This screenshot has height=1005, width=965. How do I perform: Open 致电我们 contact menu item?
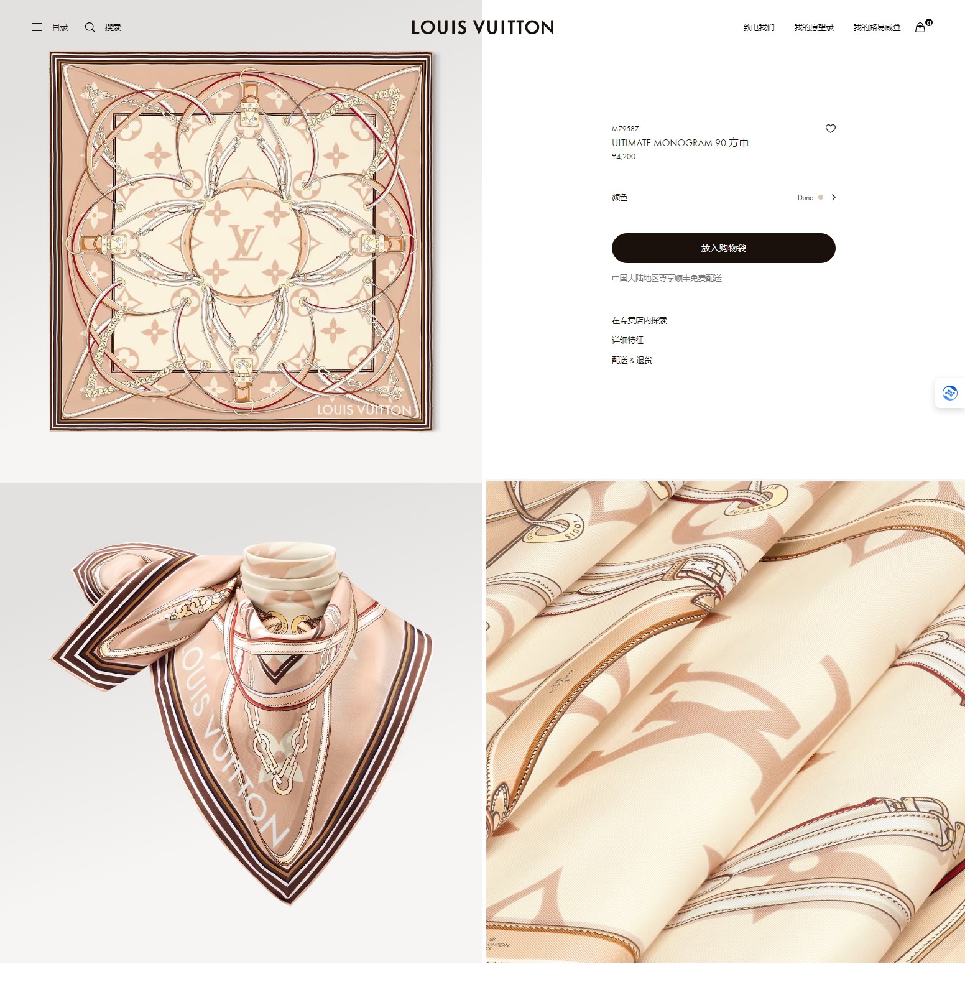(759, 27)
